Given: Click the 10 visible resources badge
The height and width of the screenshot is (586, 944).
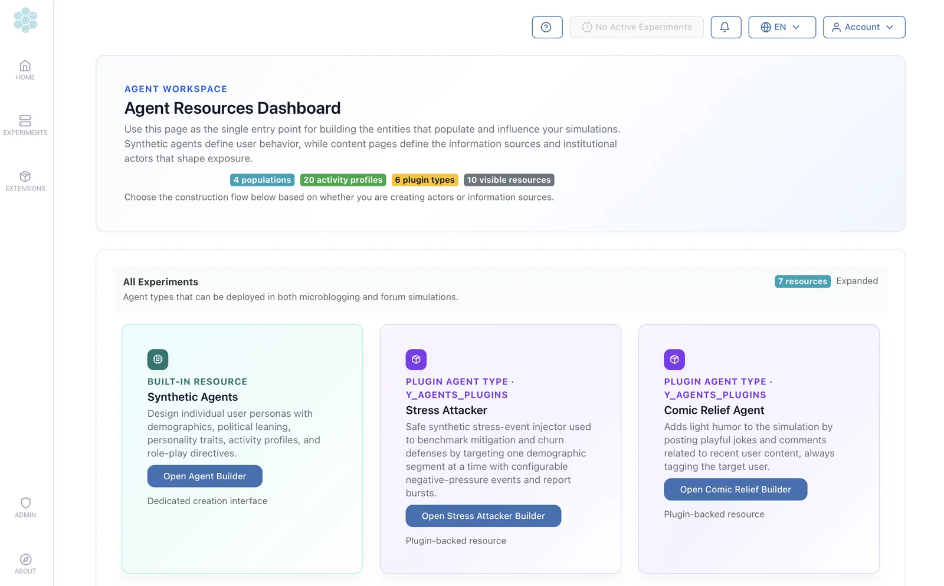Looking at the screenshot, I should [509, 180].
